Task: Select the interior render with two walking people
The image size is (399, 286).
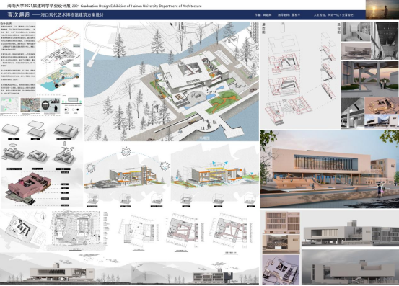Action: click(x=369, y=79)
